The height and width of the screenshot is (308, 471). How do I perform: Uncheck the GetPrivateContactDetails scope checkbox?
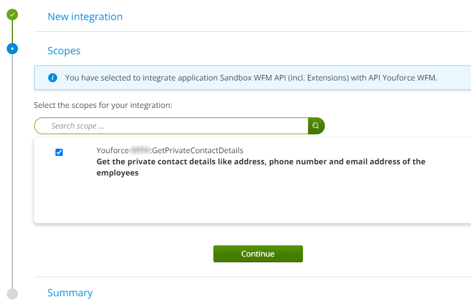59,152
